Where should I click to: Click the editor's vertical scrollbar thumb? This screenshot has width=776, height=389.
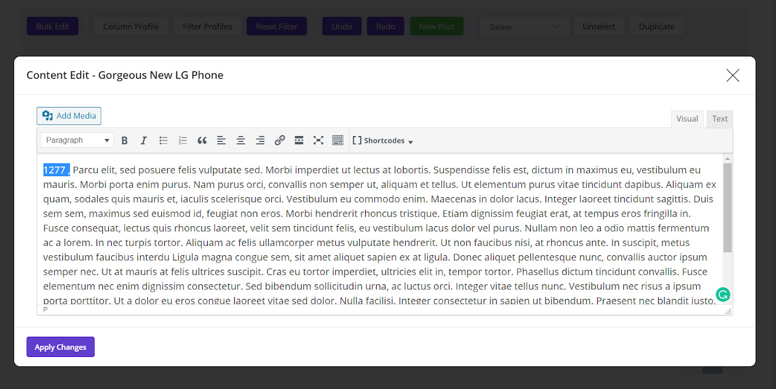tap(727, 208)
